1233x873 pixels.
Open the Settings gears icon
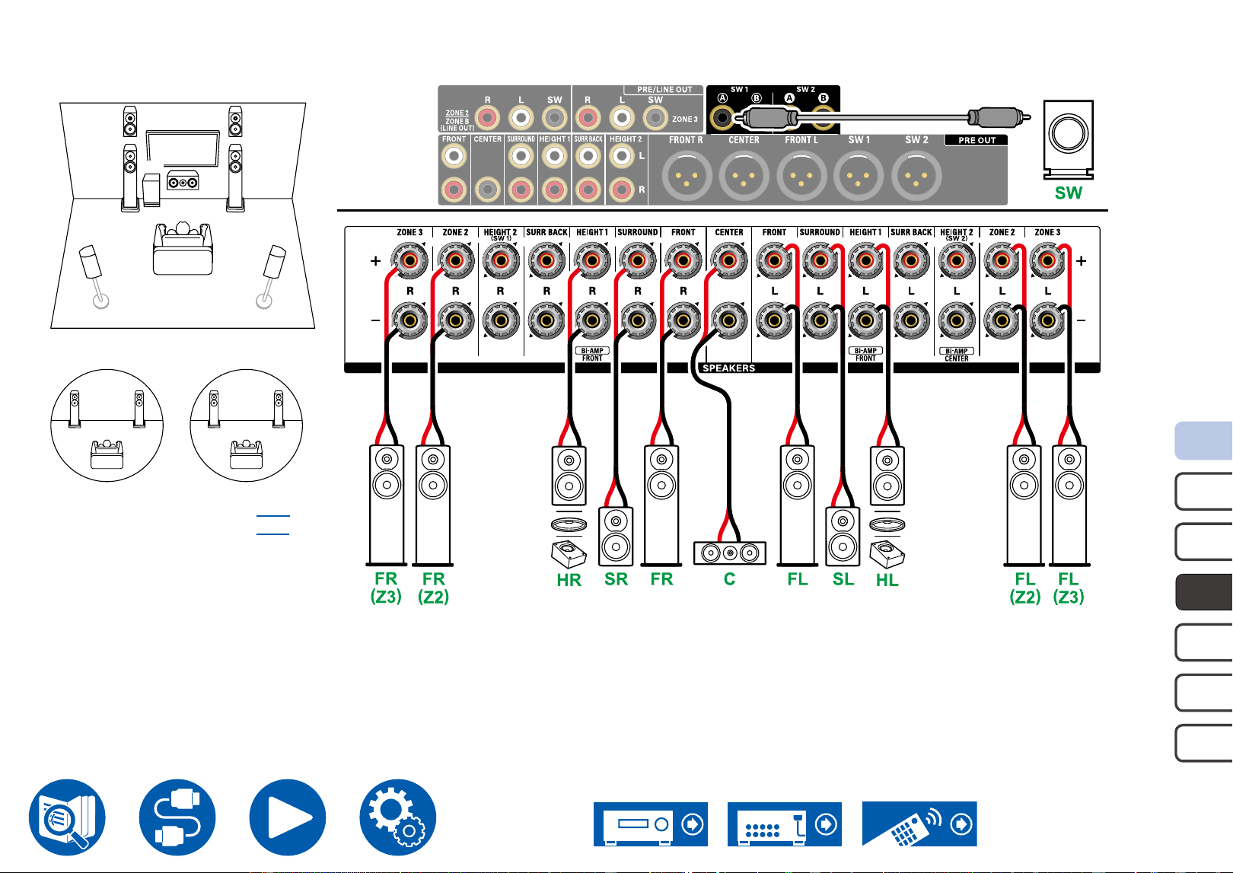[x=398, y=817]
